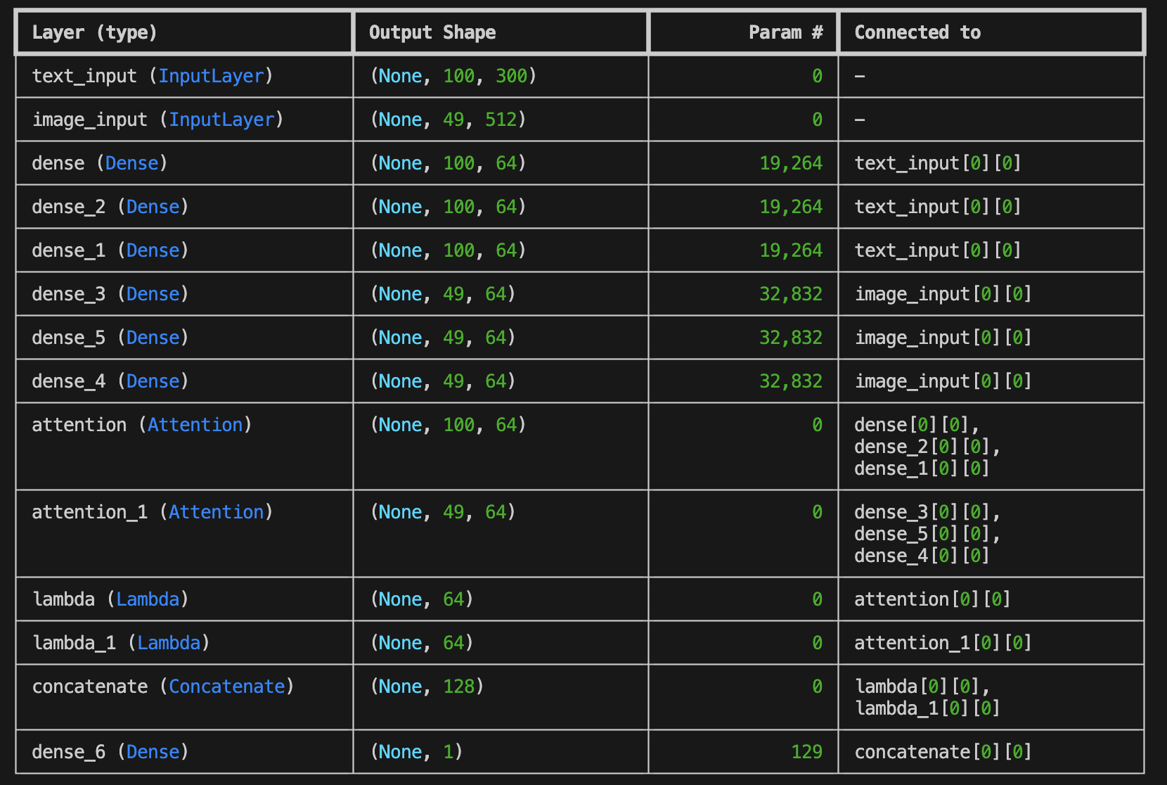This screenshot has height=785, width=1167.
Task: Click the concatenate[0][0] connection entry
Action: tap(943, 752)
